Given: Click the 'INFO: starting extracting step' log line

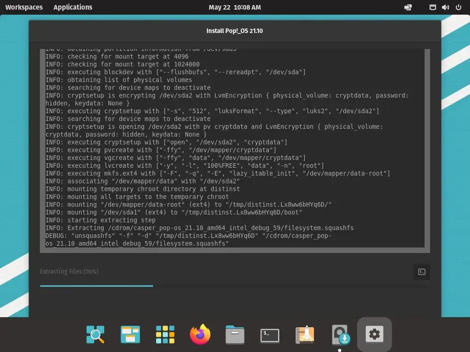Looking at the screenshot, I should [101, 220].
